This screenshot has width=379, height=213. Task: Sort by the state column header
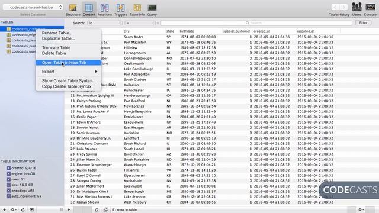click(x=171, y=31)
